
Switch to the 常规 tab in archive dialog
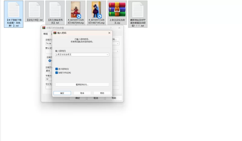[46, 34]
